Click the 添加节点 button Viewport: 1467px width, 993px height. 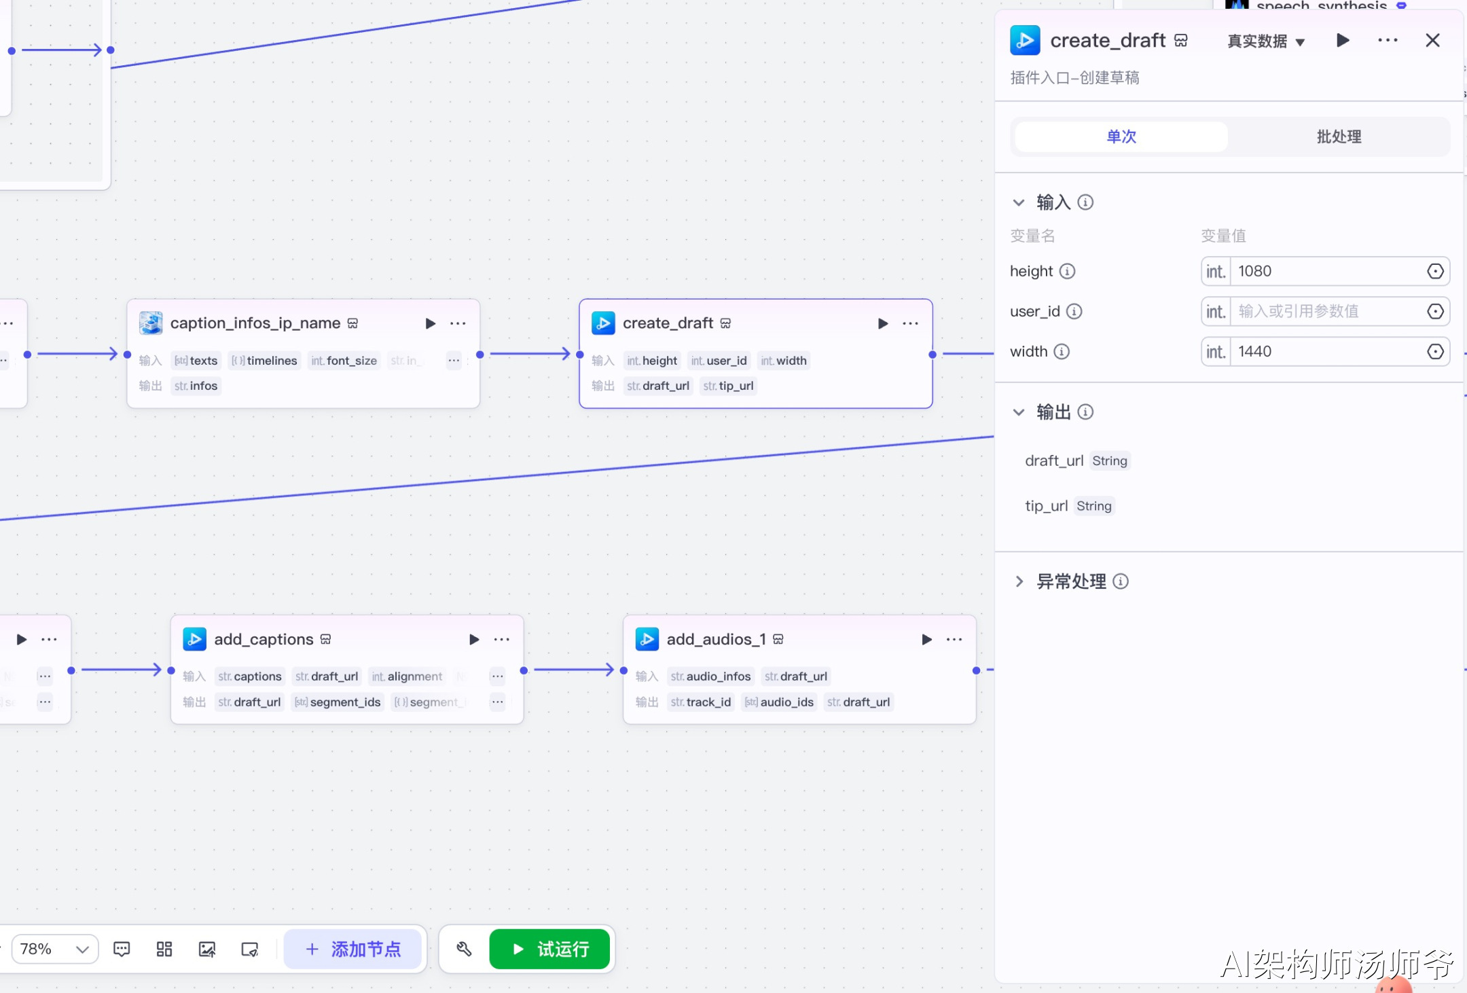(353, 949)
